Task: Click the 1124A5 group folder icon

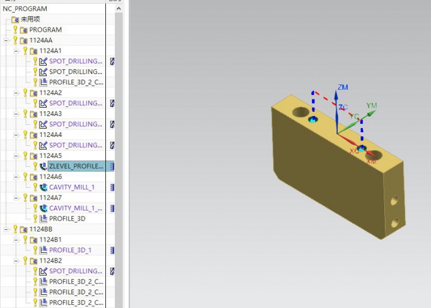Action: (x=34, y=156)
